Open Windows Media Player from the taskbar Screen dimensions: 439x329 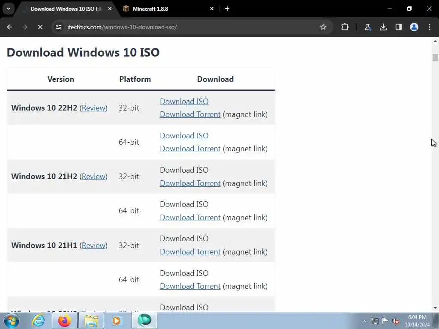pos(117,320)
